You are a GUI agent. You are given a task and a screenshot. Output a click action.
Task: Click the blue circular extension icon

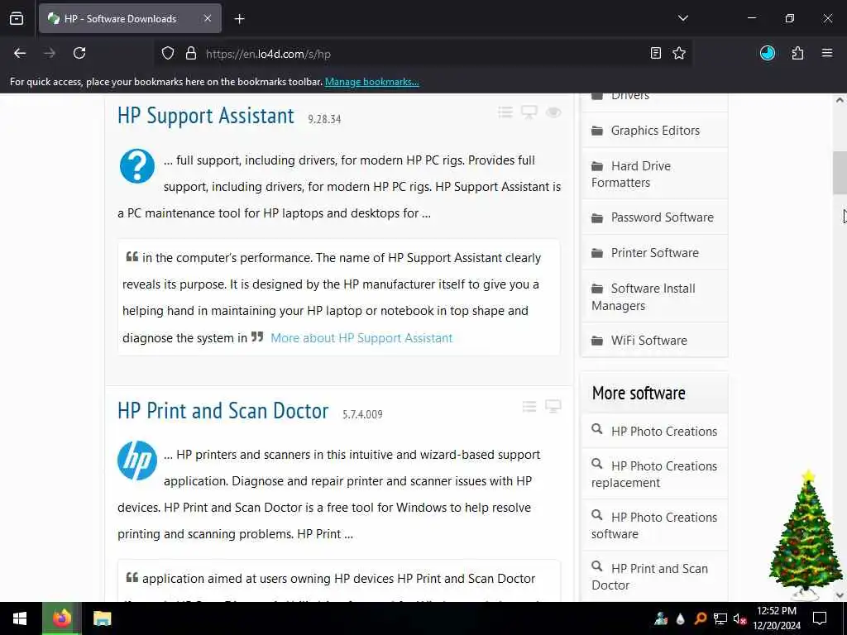(767, 53)
